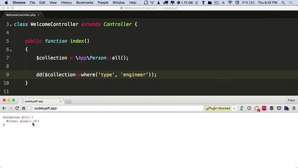
Task: Click the index function name on line 5
Action: coord(77,41)
